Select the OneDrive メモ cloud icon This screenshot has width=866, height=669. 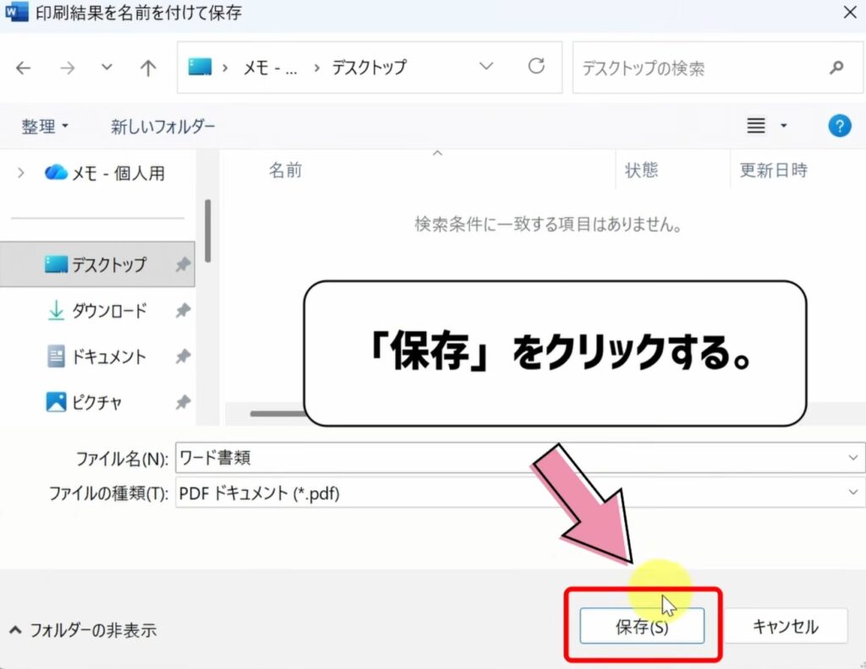[x=54, y=171]
